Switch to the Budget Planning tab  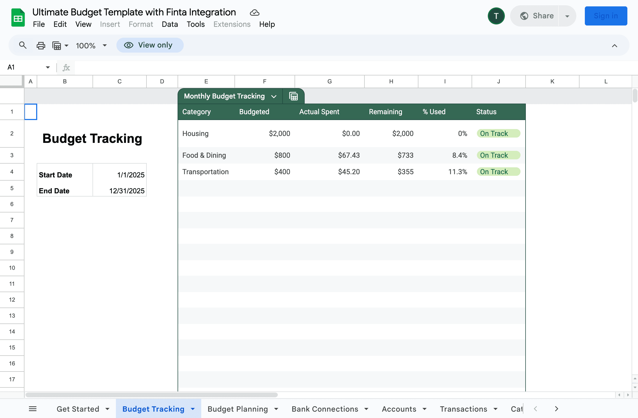237,409
